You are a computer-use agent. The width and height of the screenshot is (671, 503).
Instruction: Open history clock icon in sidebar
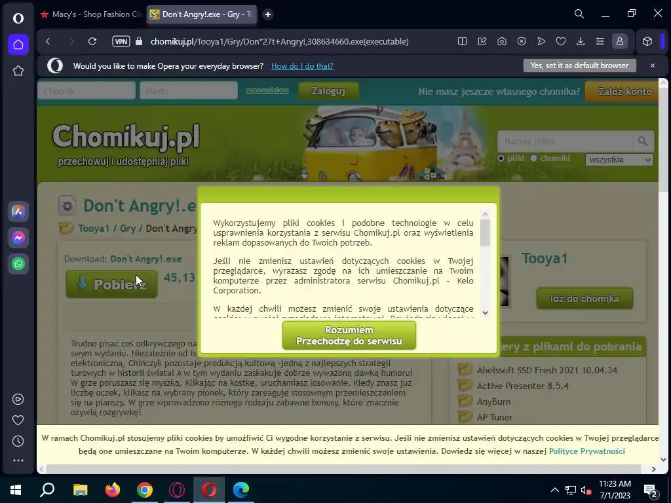[x=18, y=441]
